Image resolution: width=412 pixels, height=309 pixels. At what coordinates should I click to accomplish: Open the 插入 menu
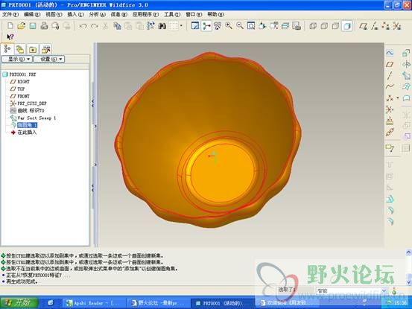point(75,14)
